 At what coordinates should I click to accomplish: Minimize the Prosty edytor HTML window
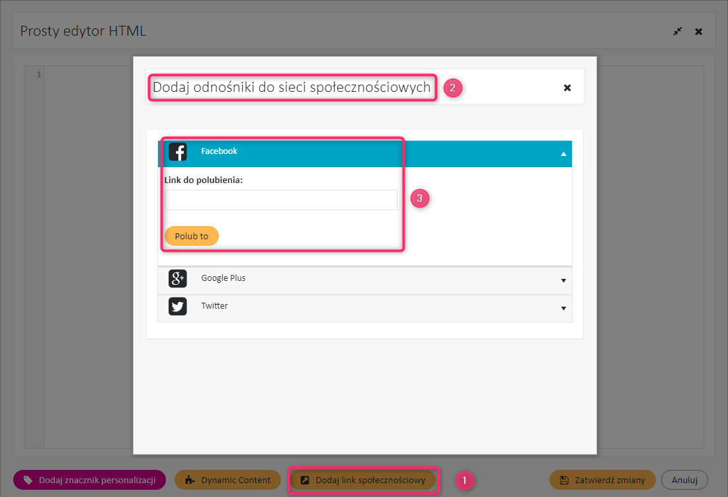click(x=678, y=31)
